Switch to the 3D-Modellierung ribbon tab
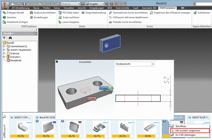This screenshot has height=140, width=212. click(20, 8)
